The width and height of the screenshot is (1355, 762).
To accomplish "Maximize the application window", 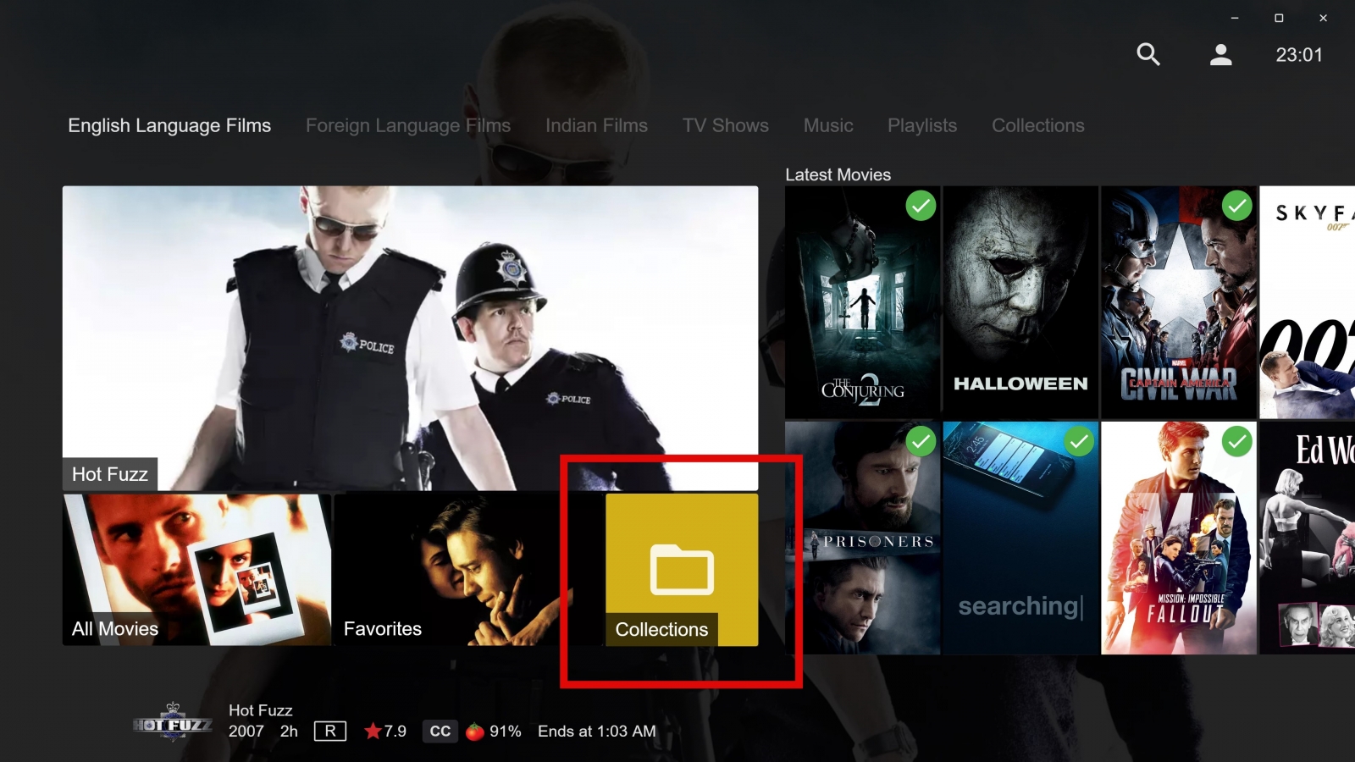I will [x=1279, y=18].
